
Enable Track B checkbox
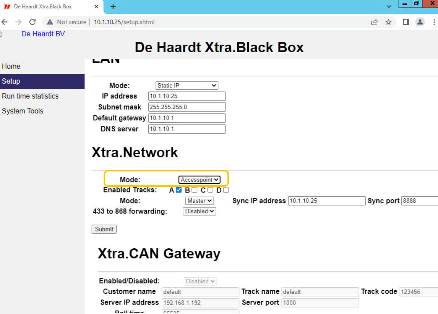point(194,190)
